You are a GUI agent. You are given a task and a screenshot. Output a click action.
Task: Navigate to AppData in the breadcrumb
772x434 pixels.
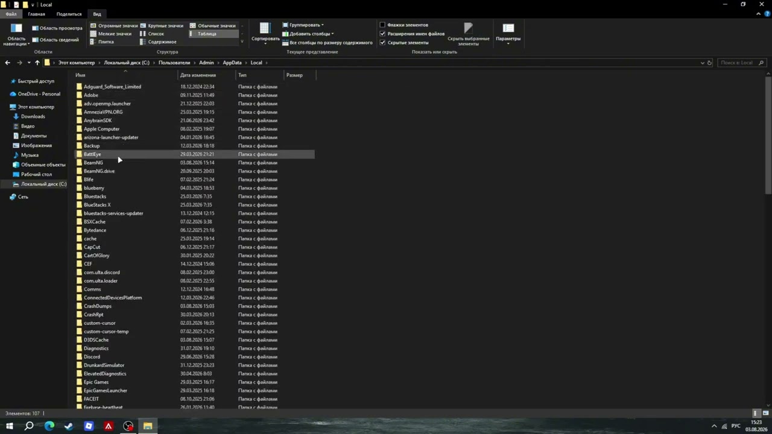(x=232, y=63)
